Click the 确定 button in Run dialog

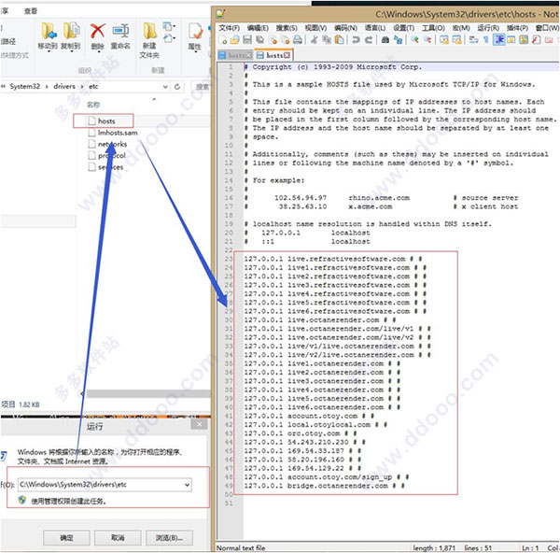pos(66,537)
